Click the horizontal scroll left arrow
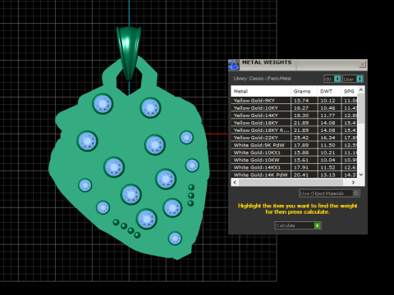The image size is (394, 295). (x=235, y=182)
